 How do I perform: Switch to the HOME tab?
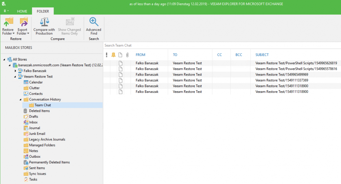click(x=22, y=11)
